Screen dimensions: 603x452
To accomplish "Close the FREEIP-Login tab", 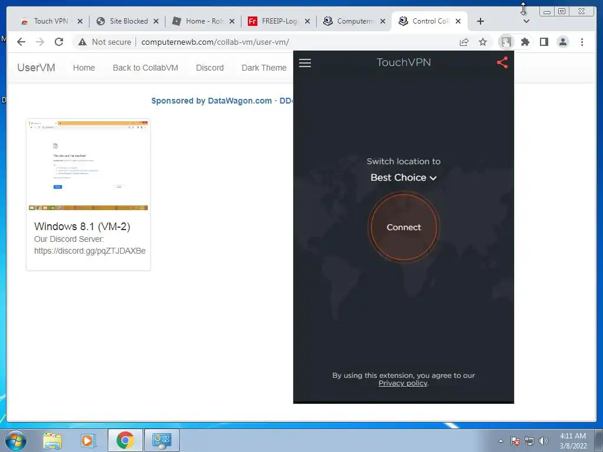I will pos(307,21).
